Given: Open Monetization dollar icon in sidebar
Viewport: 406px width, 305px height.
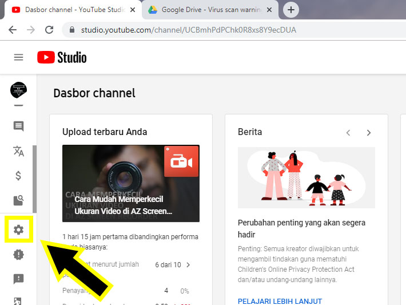Looking at the screenshot, I should click(18, 176).
